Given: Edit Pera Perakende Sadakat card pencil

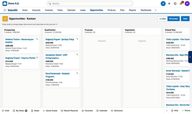Looking at the screenshot, I should 77,73.
